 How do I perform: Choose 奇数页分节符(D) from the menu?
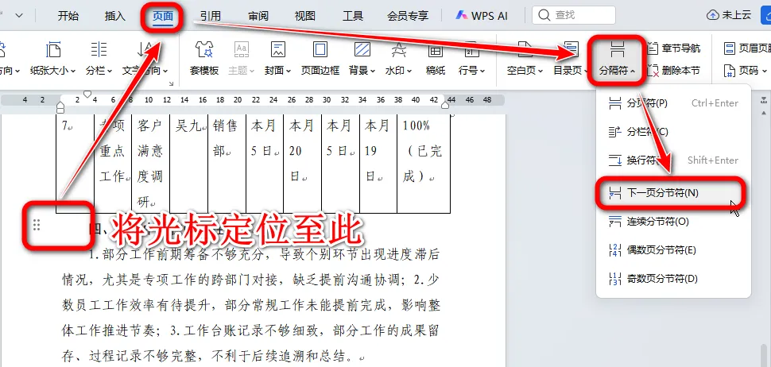tap(673, 279)
